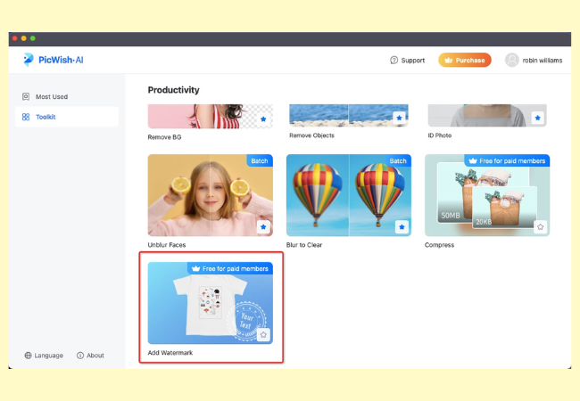The width and height of the screenshot is (580, 401).
Task: Click the PicWish-AI logo icon
Action: (x=29, y=60)
